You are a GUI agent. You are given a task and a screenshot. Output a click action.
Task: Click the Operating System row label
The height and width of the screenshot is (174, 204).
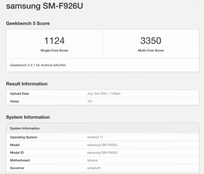click(24, 137)
